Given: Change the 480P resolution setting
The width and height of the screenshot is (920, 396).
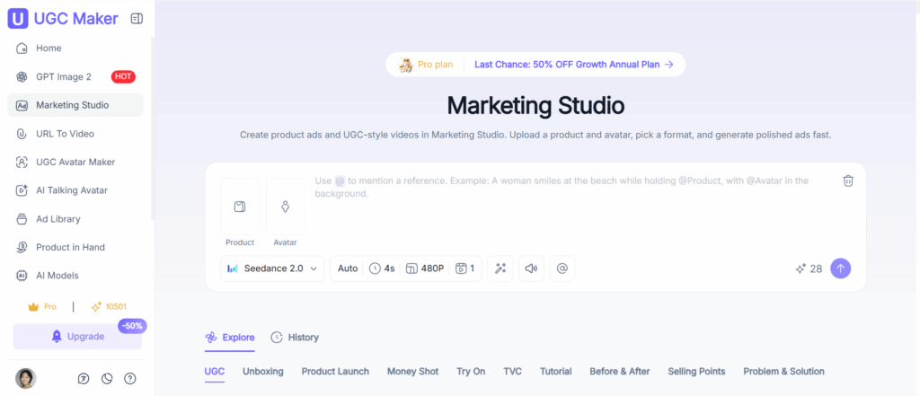Looking at the screenshot, I should point(425,268).
